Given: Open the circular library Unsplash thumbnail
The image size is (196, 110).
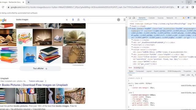Looking at the screenshot, I should (x=75, y=96).
